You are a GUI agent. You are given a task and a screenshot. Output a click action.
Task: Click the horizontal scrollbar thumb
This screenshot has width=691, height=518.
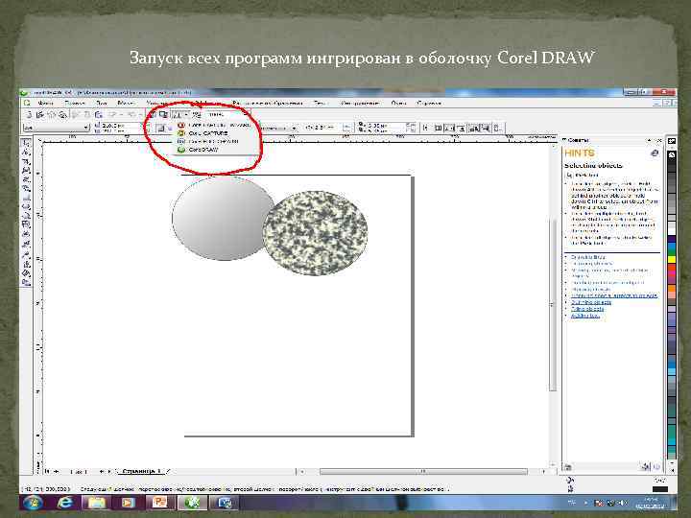(423, 472)
